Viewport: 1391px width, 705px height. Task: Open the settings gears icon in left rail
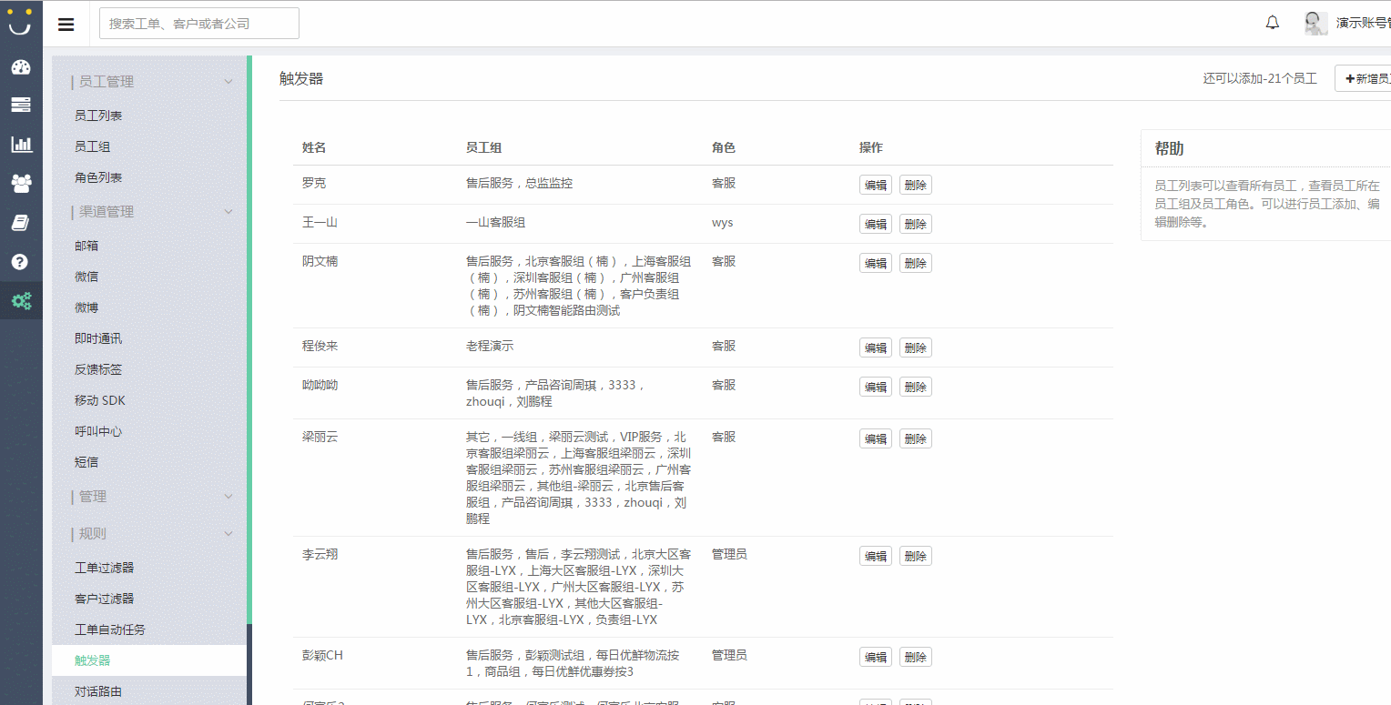coord(21,300)
